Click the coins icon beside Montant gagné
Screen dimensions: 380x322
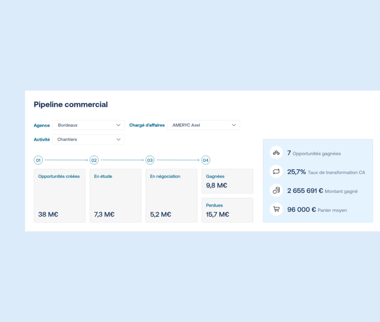pos(277,191)
